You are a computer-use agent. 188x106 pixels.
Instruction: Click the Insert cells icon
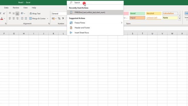(187, 13)
